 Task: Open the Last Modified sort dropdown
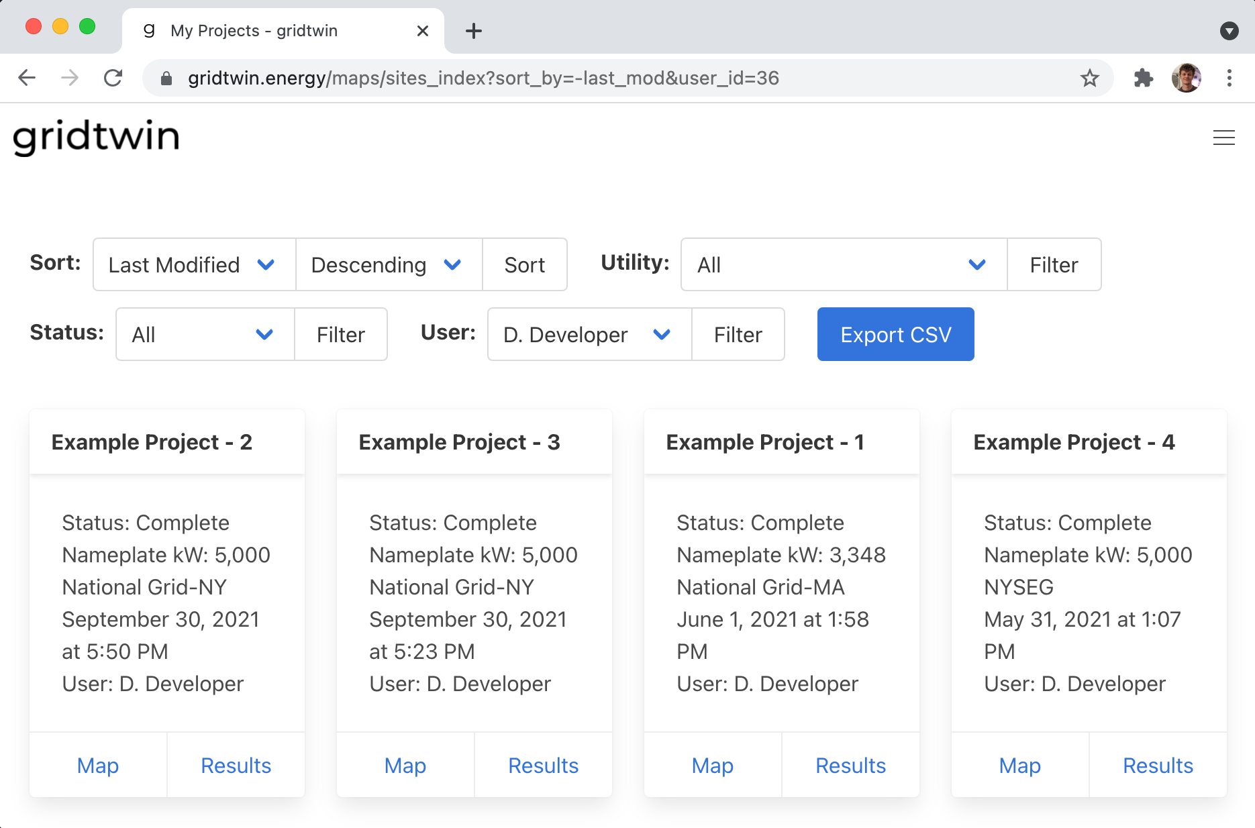[193, 264]
